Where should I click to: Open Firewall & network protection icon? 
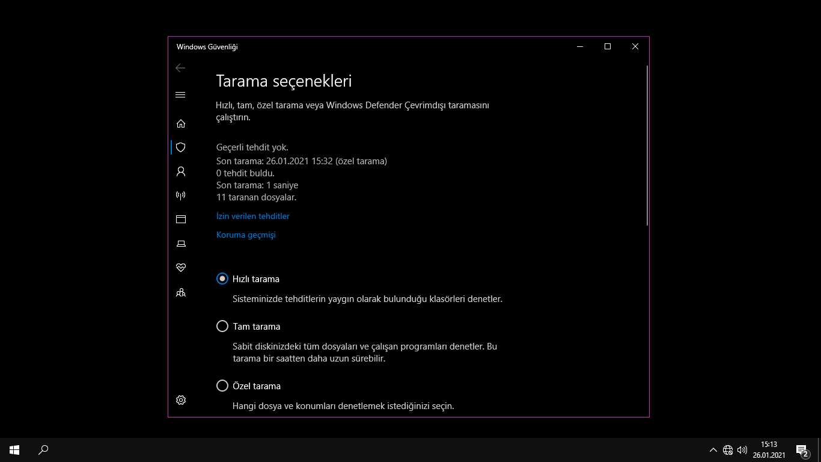(180, 195)
